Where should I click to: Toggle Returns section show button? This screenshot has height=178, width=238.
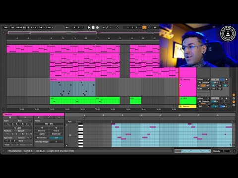pos(234,98)
